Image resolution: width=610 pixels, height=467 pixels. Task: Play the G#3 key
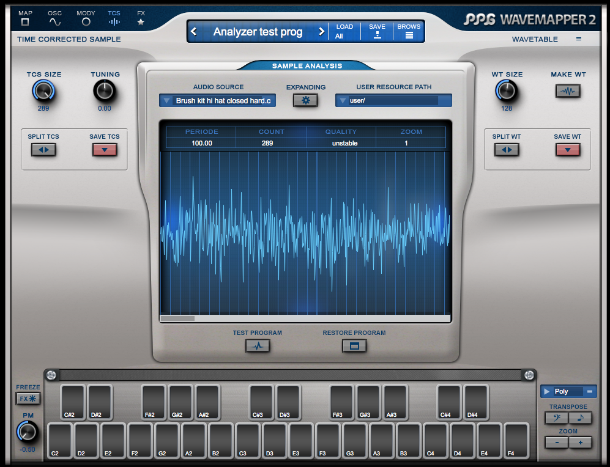[x=368, y=402]
